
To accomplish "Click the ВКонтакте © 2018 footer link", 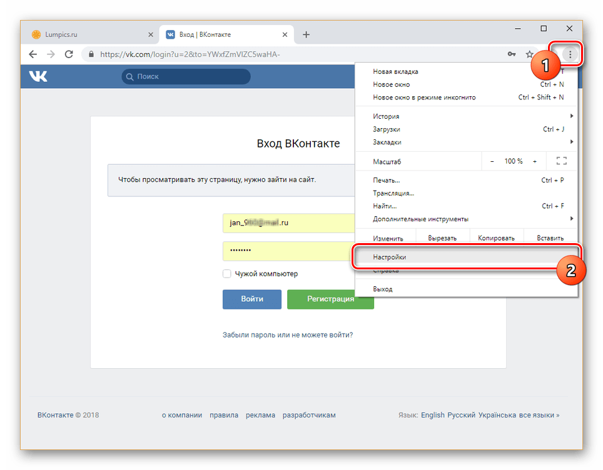I will click(68, 415).
